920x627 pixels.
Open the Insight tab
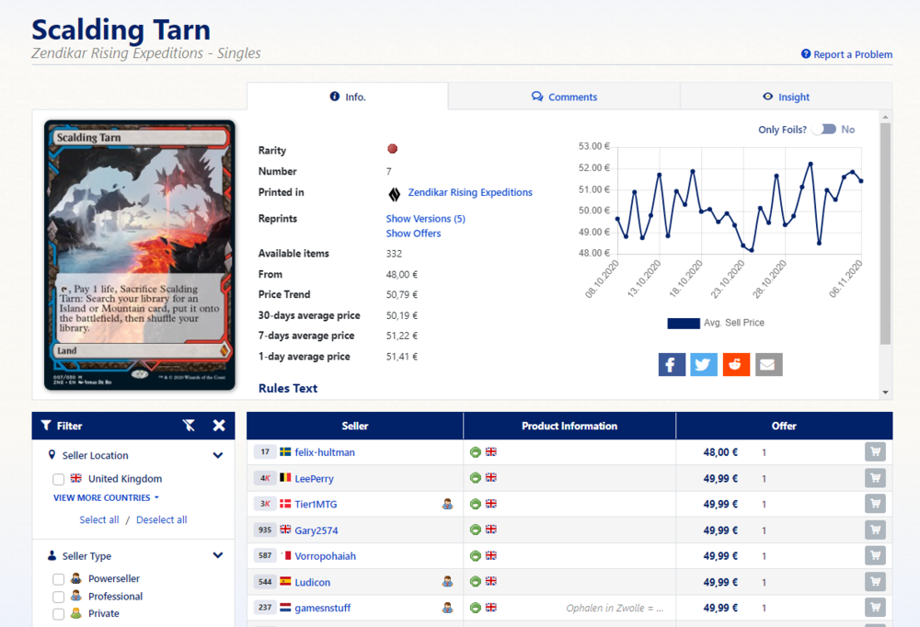pyautogui.click(x=786, y=97)
